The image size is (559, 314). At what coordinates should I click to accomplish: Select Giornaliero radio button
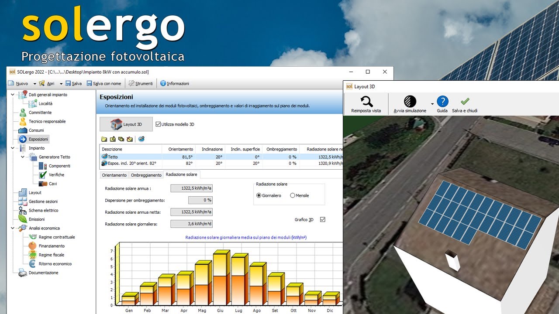pos(259,196)
